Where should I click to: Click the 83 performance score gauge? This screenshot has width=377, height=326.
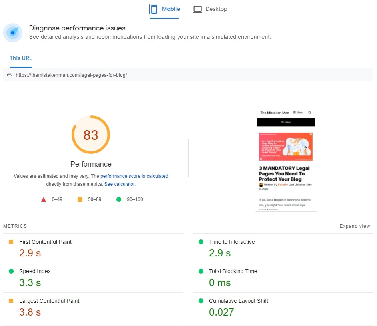tap(91, 135)
